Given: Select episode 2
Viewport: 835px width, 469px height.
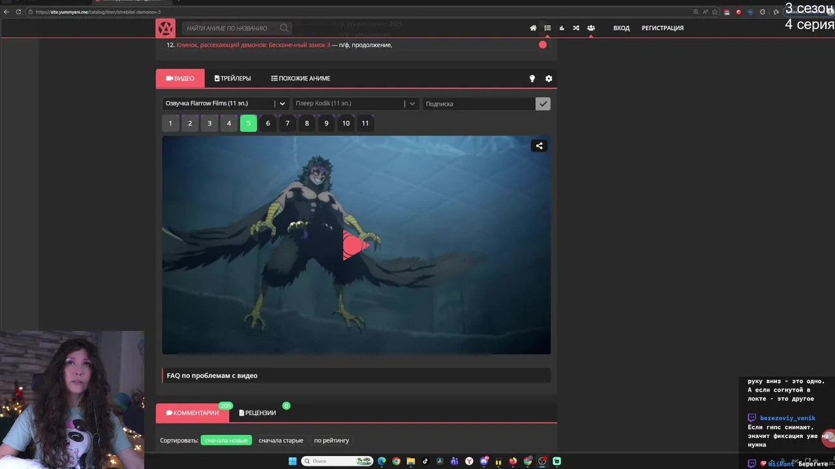Looking at the screenshot, I should click(190, 123).
